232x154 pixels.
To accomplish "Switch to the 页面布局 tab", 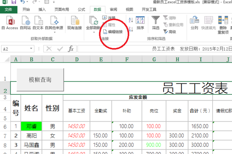I will (x=62, y=10).
